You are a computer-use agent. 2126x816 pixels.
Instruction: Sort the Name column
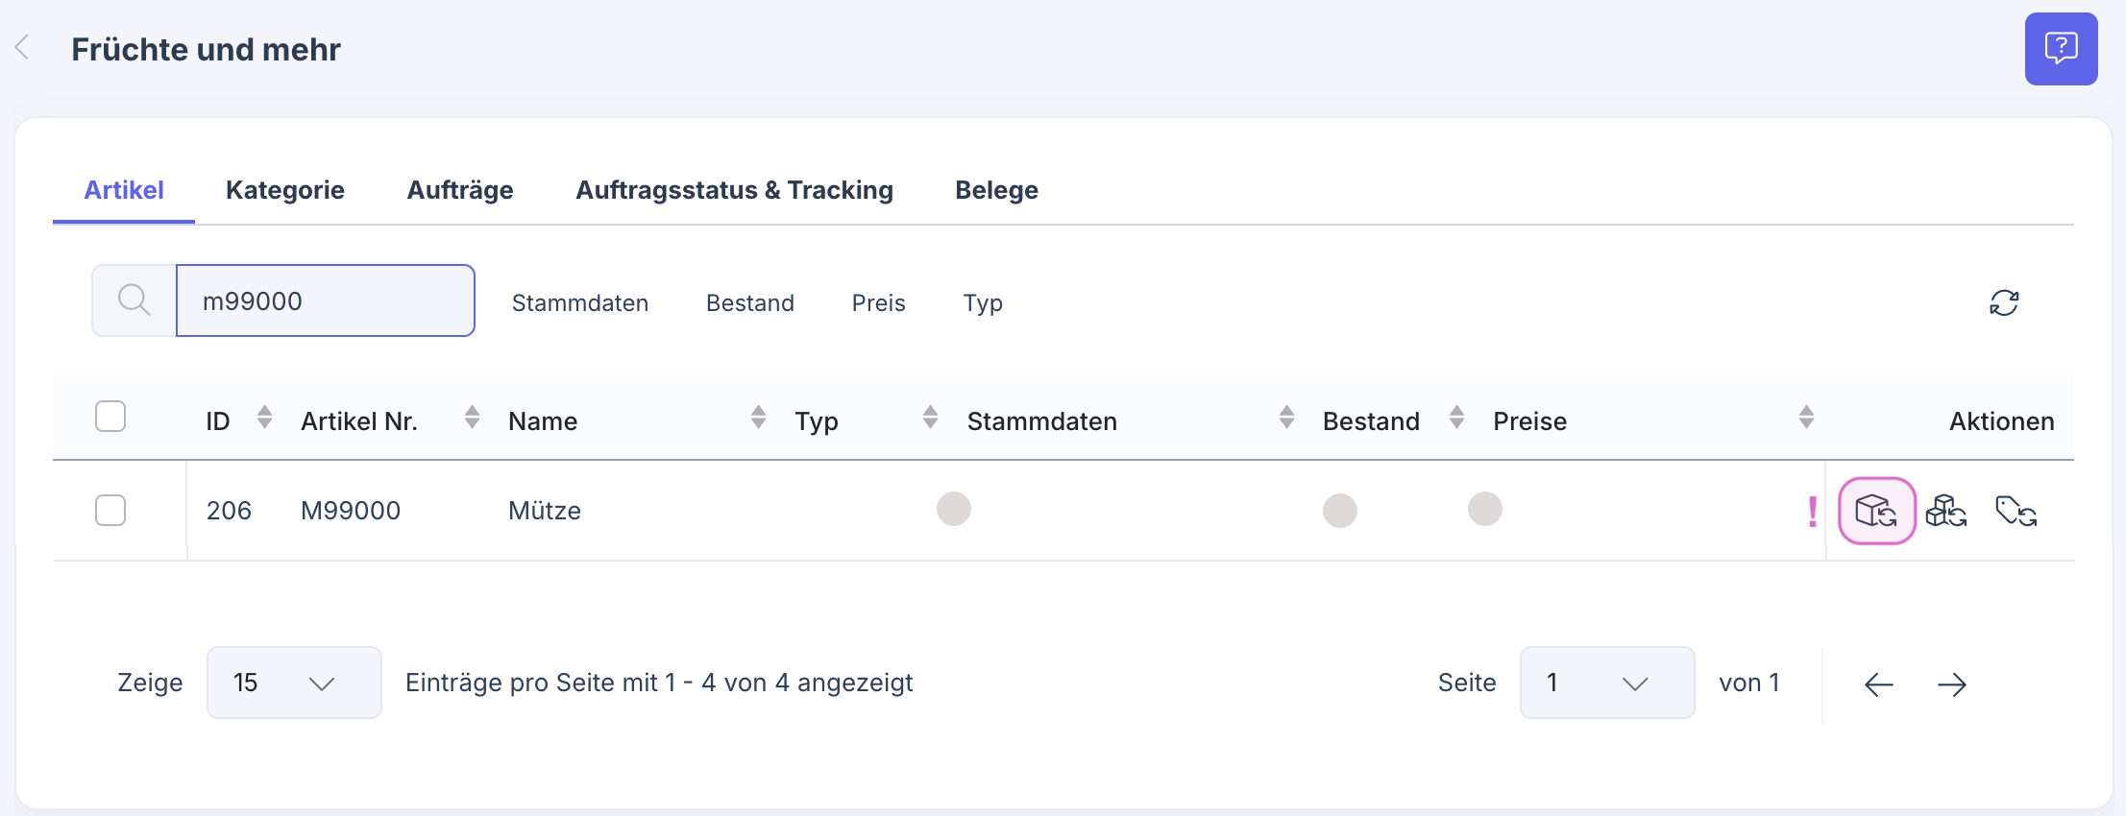(x=758, y=419)
